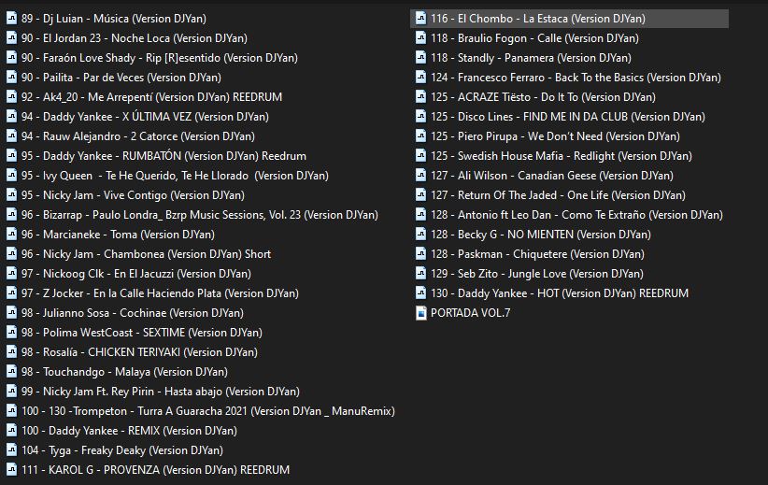Click the audio icon beside ACRAZE Tiësto - Do It To
This screenshot has height=485, width=768.
[420, 96]
